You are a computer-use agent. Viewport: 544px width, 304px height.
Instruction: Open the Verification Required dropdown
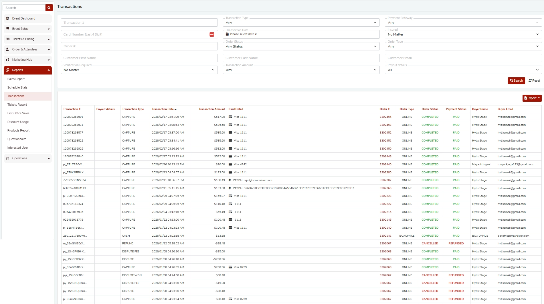(x=139, y=70)
